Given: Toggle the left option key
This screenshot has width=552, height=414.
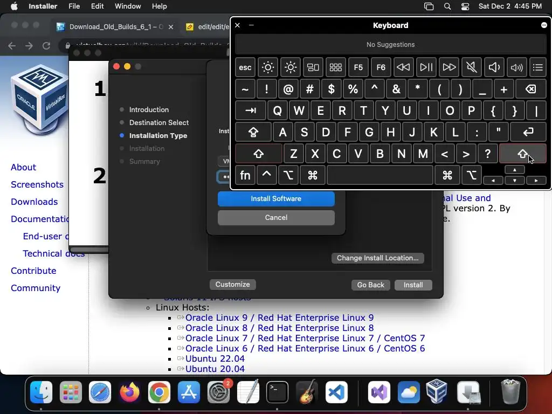Looking at the screenshot, I should (x=288, y=175).
